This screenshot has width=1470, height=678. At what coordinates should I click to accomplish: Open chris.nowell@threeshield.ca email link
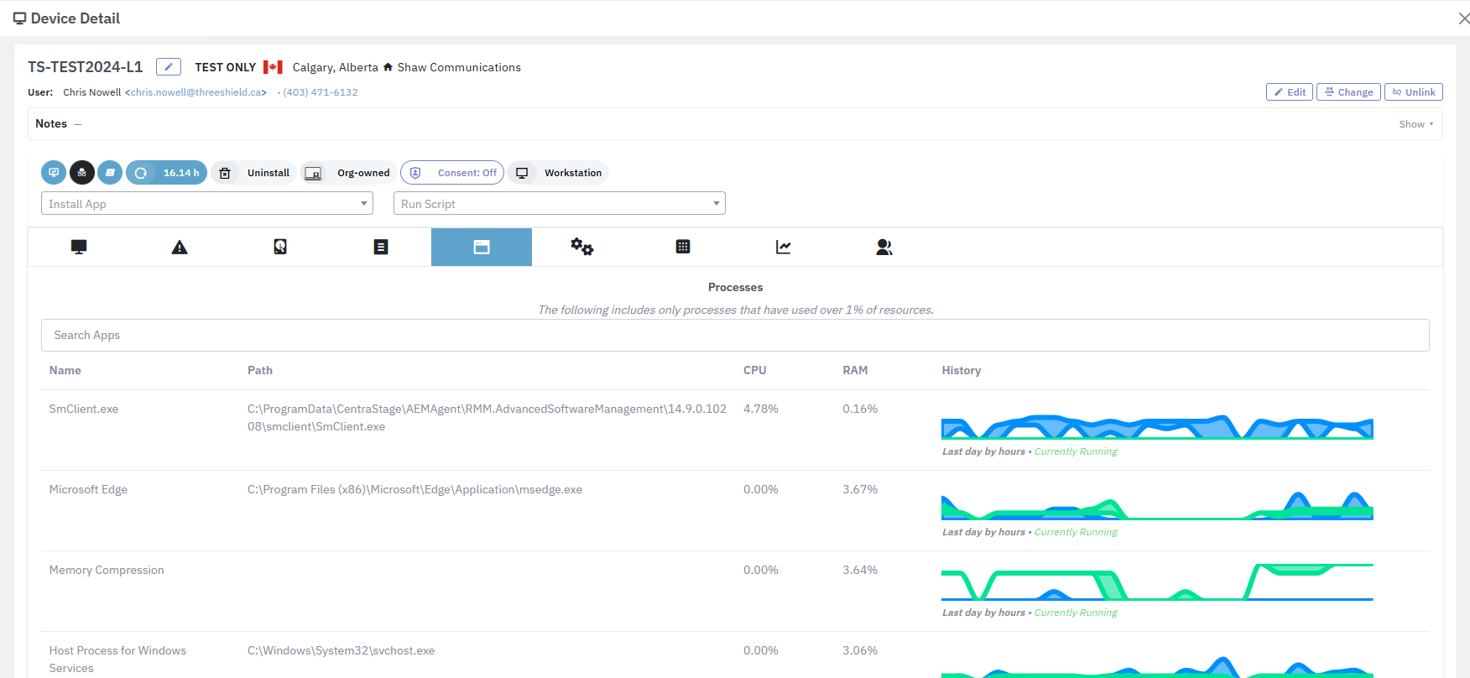click(195, 92)
